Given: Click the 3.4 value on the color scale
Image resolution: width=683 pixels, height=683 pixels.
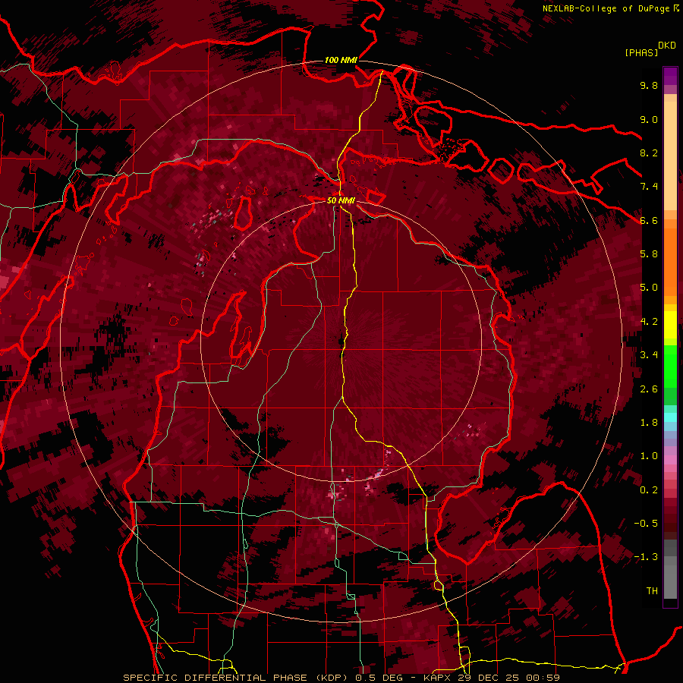Looking at the screenshot, I should click(649, 355).
